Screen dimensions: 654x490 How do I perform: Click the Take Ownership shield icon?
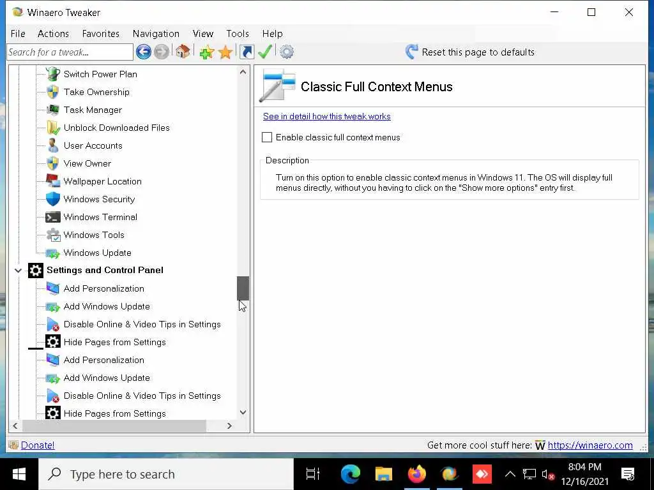53,92
